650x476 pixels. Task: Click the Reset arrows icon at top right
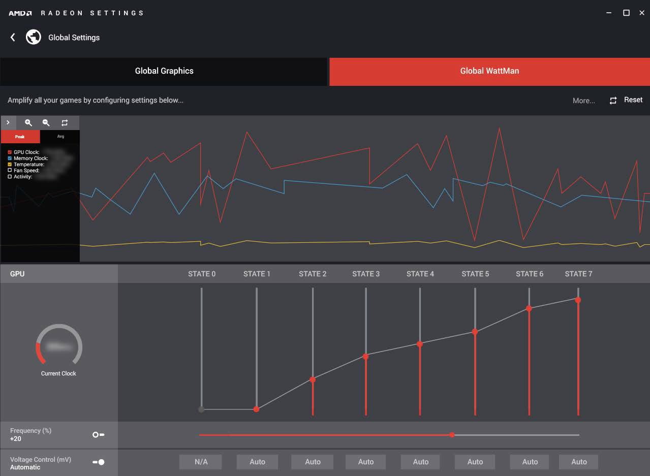point(613,100)
